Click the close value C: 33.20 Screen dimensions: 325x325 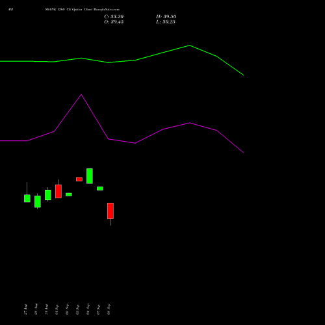114,17
